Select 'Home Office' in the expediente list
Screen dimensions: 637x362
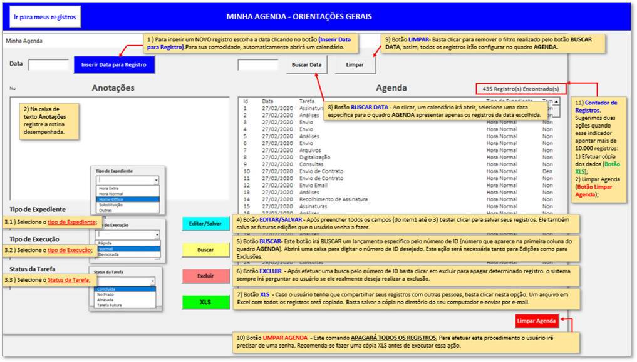click(x=128, y=199)
